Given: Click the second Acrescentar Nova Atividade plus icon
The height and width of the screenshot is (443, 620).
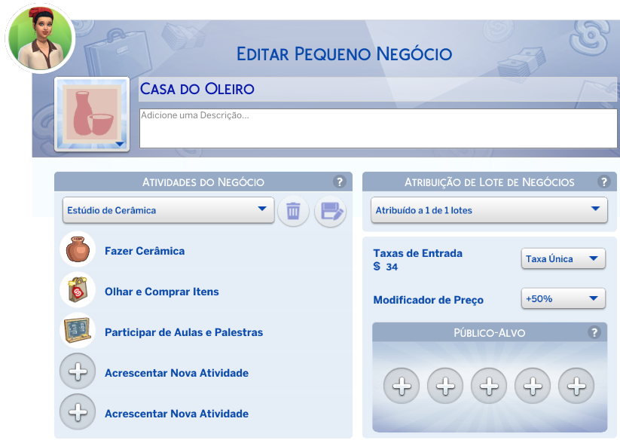Looking at the screenshot, I should pyautogui.click(x=78, y=412).
